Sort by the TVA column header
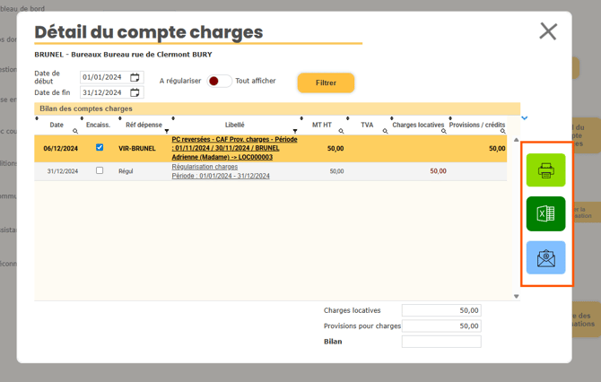Screen dimensions: 601x382 pyautogui.click(x=367, y=125)
